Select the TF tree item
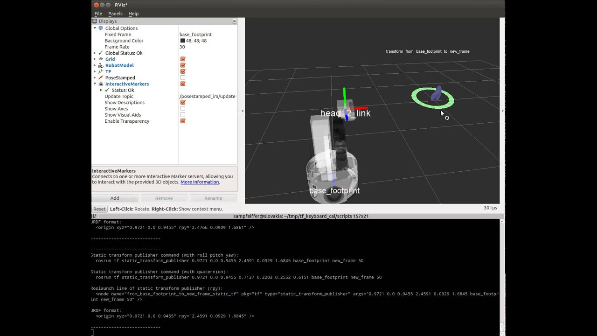Viewport: 597px width, 336px height. point(108,71)
